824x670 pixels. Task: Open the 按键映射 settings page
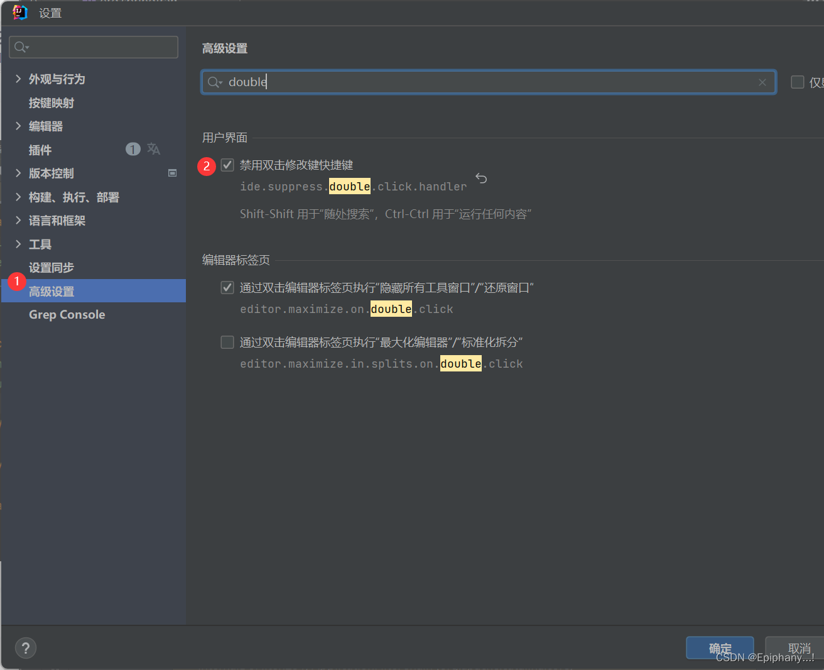(51, 103)
